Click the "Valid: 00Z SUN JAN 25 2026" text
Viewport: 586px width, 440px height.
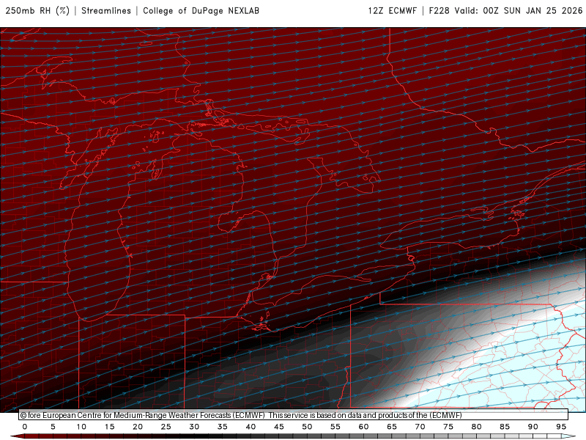click(x=519, y=11)
